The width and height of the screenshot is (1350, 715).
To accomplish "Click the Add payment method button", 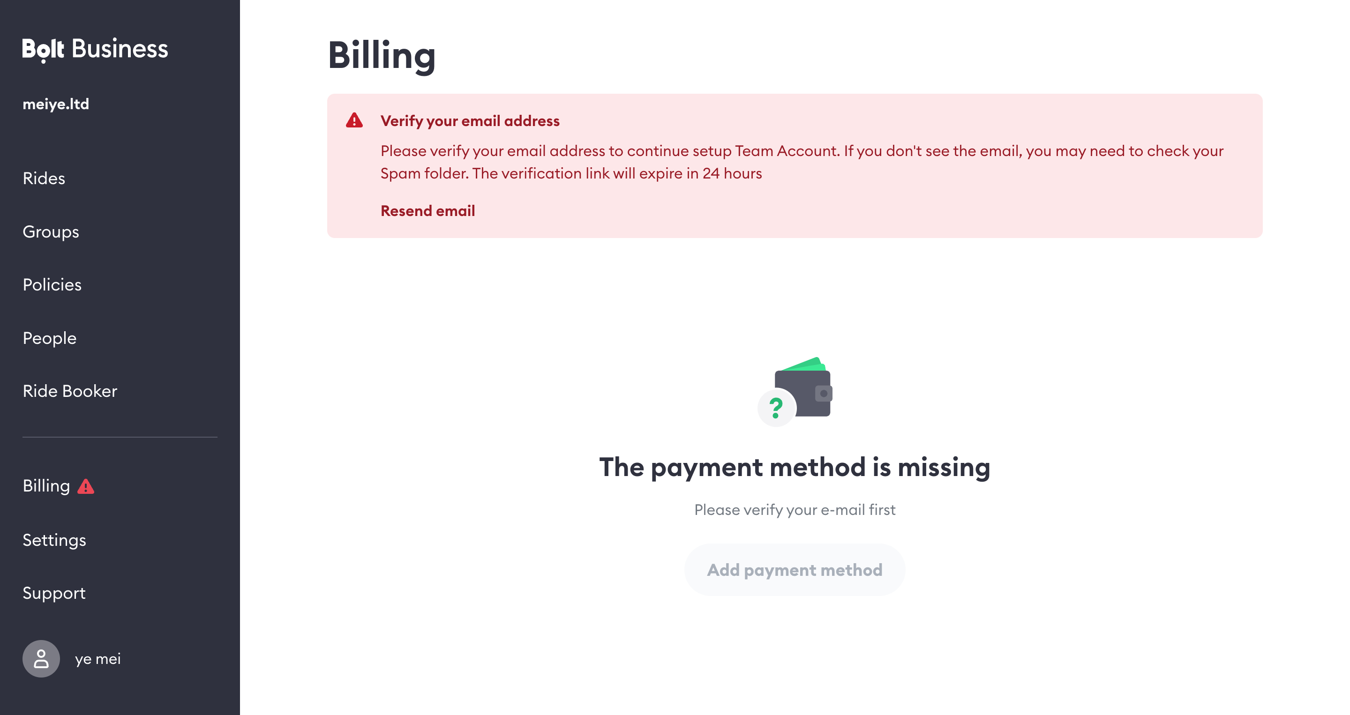I will pyautogui.click(x=795, y=569).
